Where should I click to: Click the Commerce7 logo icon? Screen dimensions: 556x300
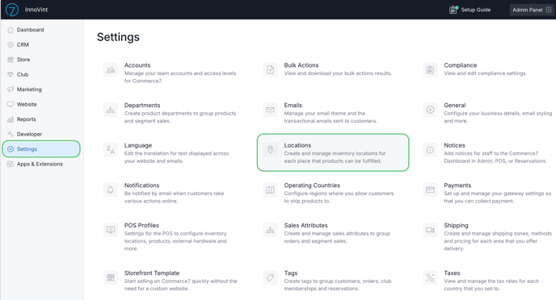(12, 10)
